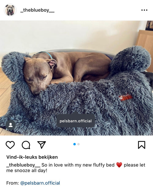Screen dimensions: 153x188
Task: Tap the tagged people icon on the photo
Action: (10, 125)
